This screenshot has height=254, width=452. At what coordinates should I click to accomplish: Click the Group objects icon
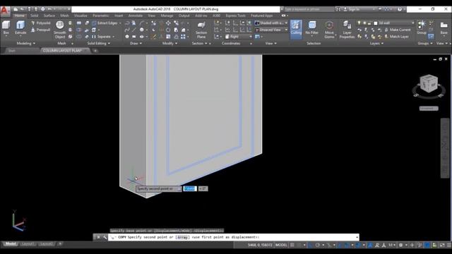click(x=422, y=27)
